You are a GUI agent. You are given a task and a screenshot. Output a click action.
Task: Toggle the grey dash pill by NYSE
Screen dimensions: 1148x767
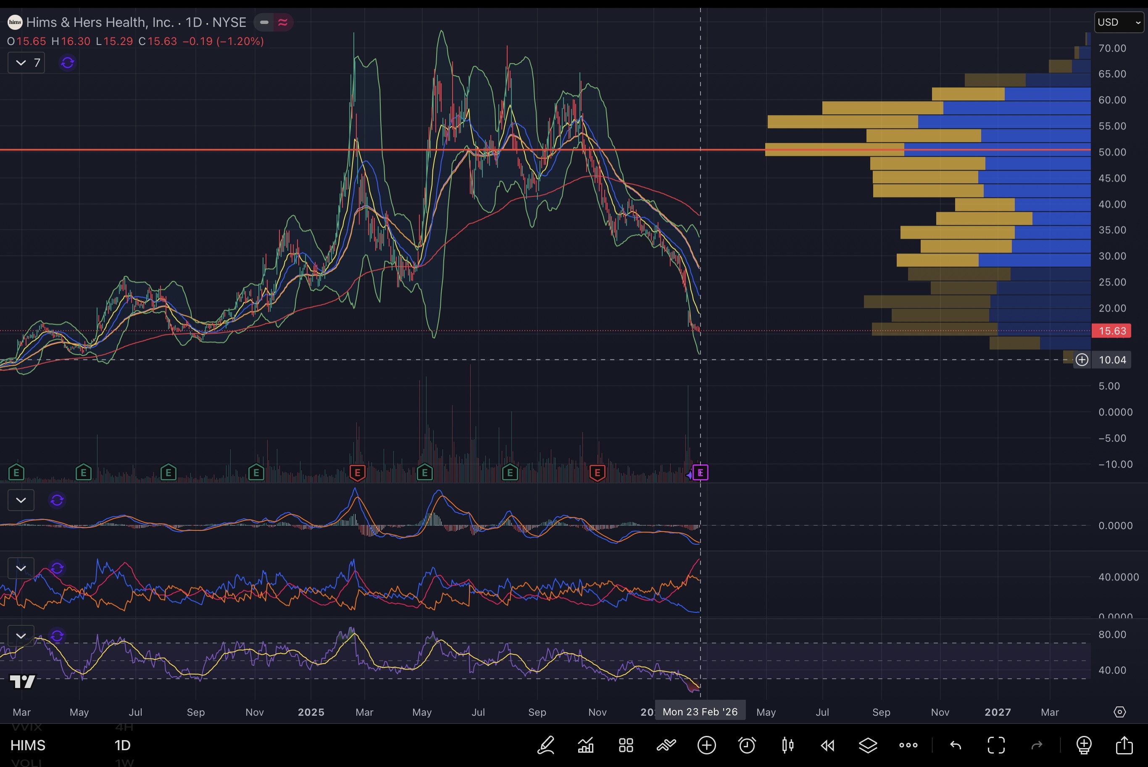[264, 22]
